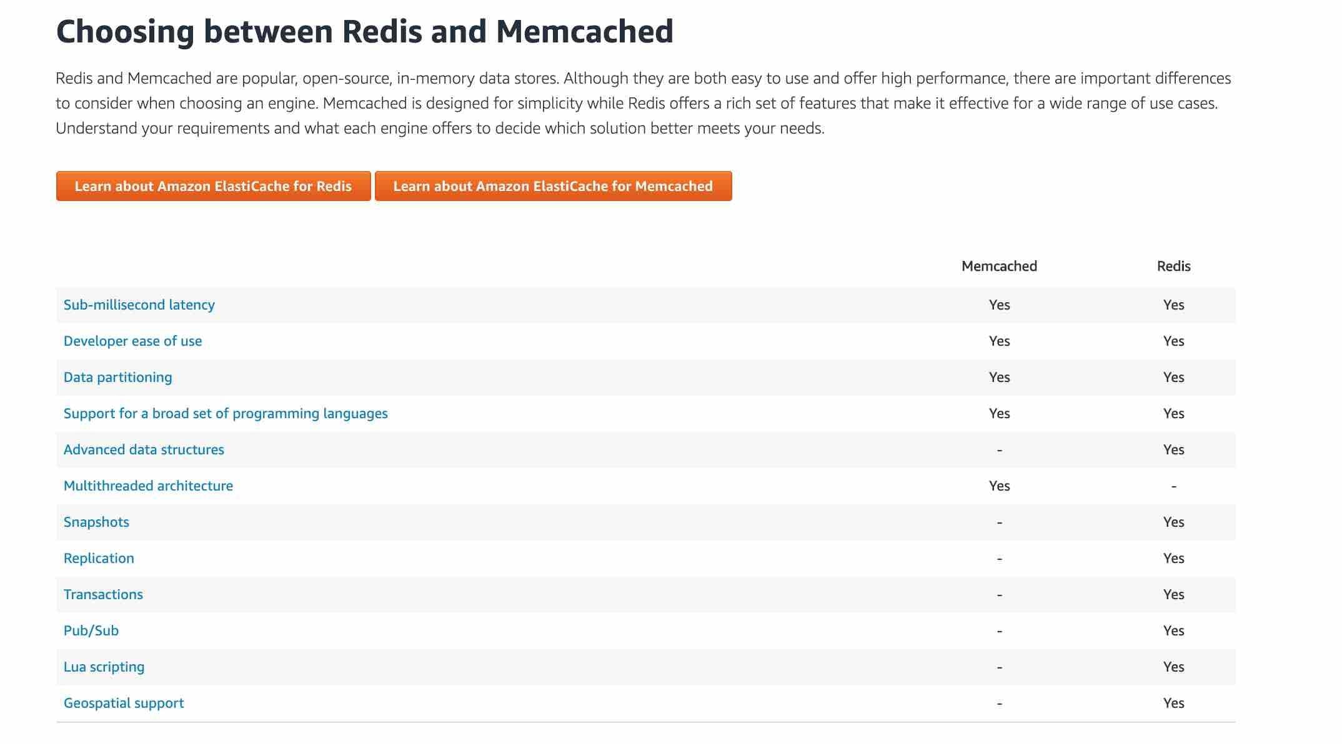
Task: Click Learn about Amazon ElastiCache for Redis
Action: click(213, 185)
